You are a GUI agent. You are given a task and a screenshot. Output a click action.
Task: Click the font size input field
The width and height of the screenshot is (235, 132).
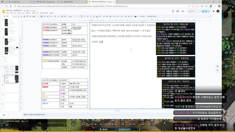click(82, 16)
